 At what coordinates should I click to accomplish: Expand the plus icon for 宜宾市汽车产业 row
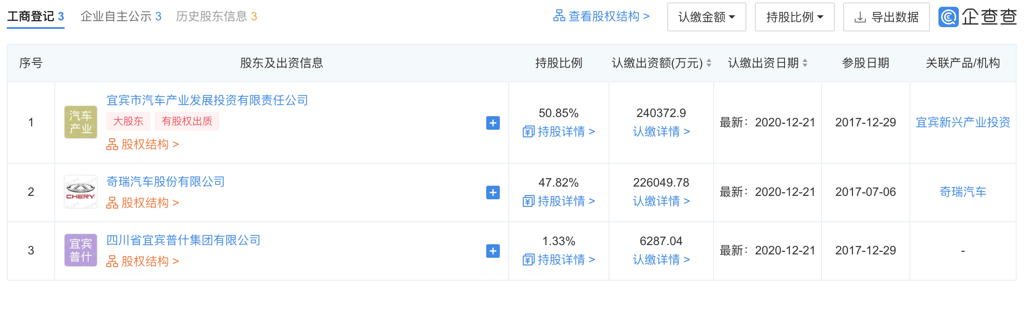[493, 123]
